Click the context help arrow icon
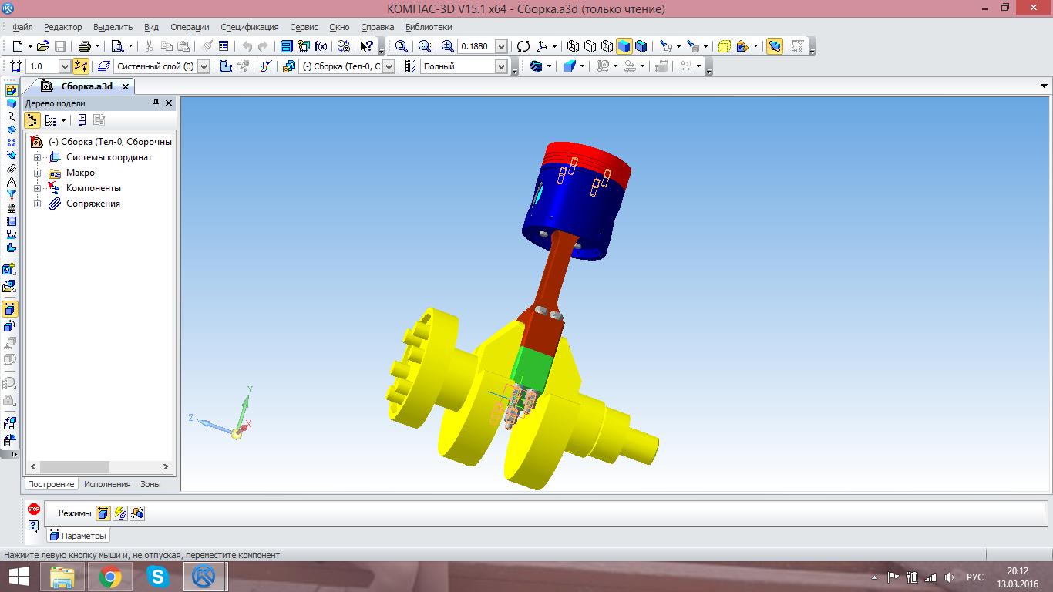This screenshot has width=1053, height=592. point(367,46)
